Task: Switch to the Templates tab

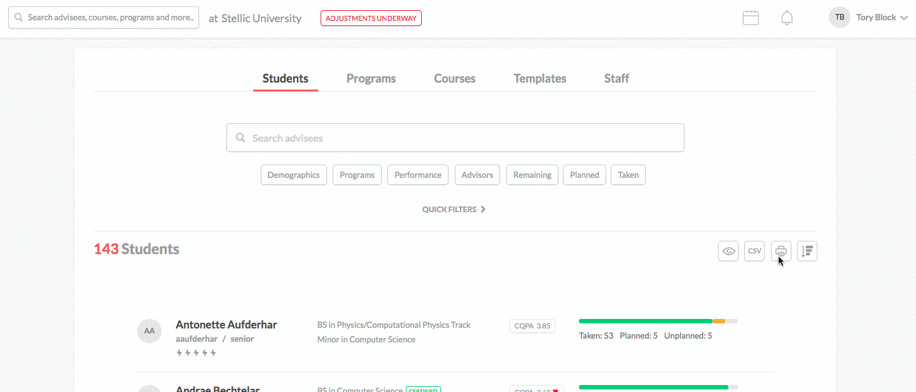Action: (539, 78)
